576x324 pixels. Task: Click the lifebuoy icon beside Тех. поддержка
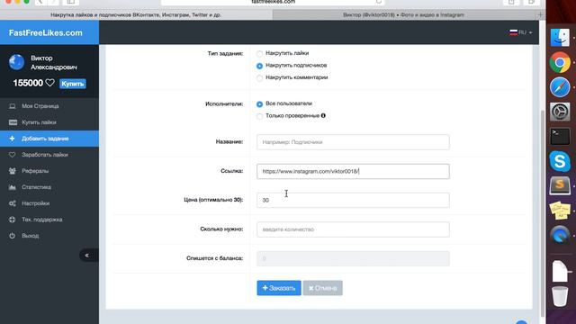[12, 220]
